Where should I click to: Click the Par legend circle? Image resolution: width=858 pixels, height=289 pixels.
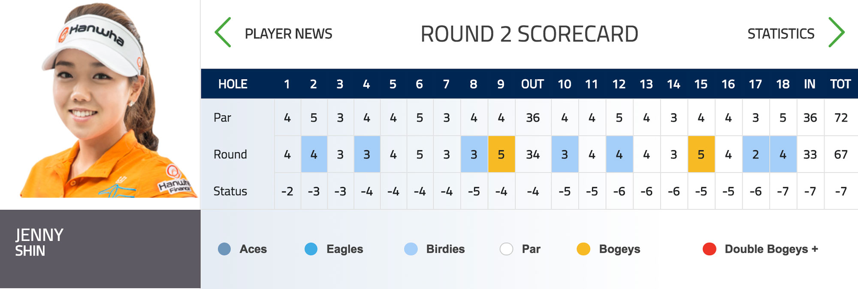pos(506,249)
